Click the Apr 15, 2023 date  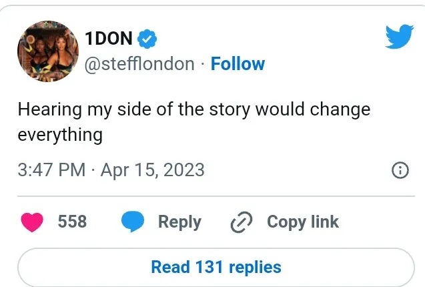tap(152, 170)
